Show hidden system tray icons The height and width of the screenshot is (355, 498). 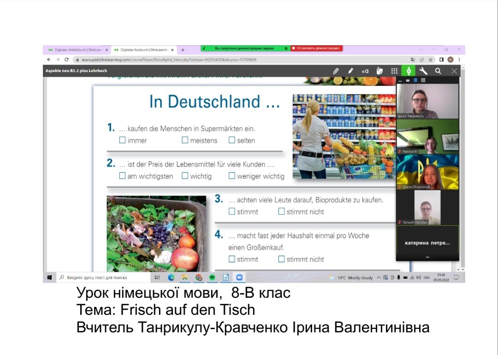pyautogui.click(x=379, y=277)
